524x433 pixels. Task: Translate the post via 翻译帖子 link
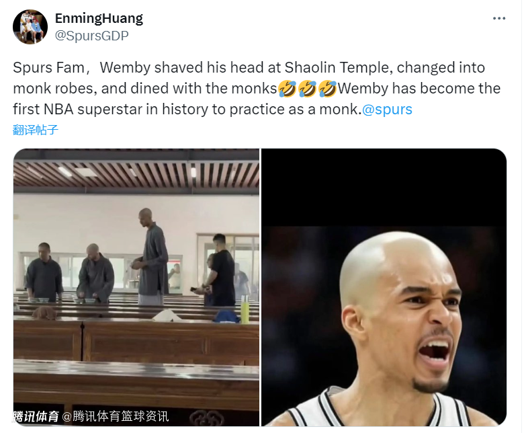(x=36, y=130)
